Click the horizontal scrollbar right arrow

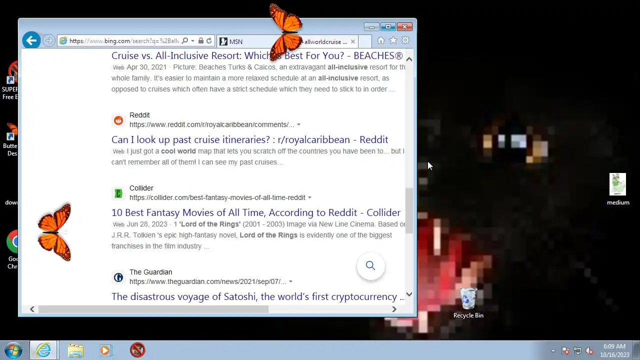pyautogui.click(x=394, y=309)
